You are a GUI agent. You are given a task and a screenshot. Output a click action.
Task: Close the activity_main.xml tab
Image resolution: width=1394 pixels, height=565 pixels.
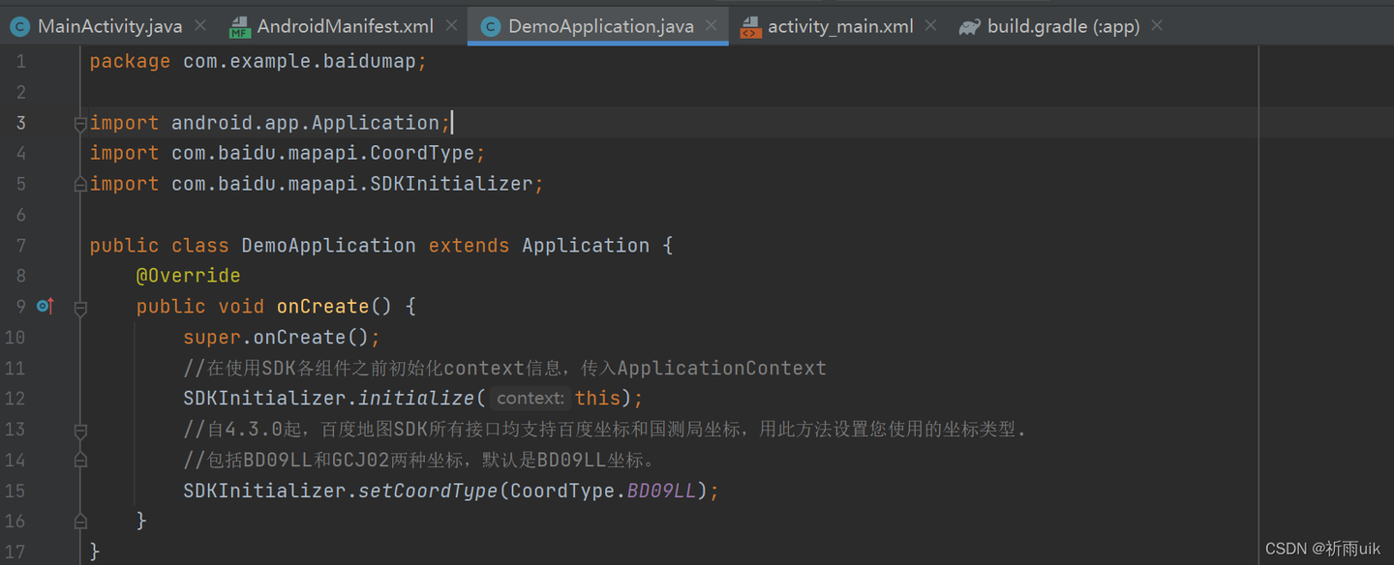coord(929,26)
